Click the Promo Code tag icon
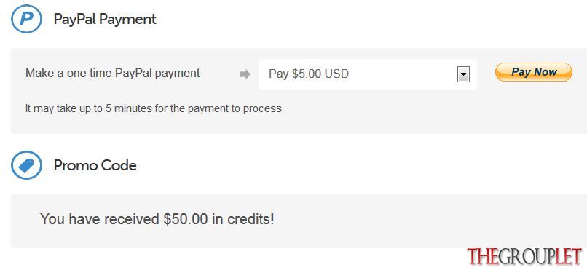This screenshot has height=270, width=587. click(26, 165)
